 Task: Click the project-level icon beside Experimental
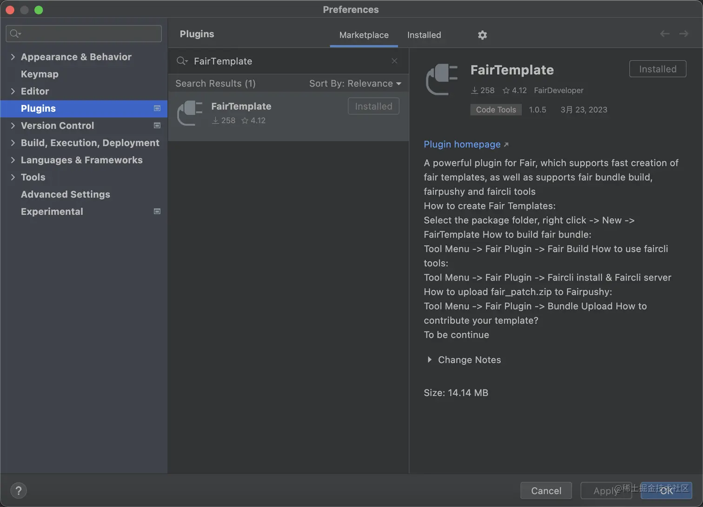click(157, 211)
